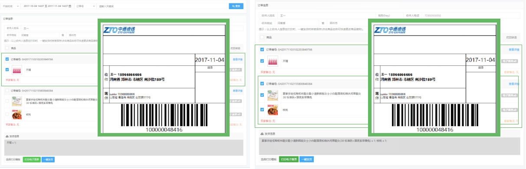Toggle the 商品 select-all checkbox in left panel
Image resolution: width=526 pixels, height=169 pixels.
click(x=7, y=48)
